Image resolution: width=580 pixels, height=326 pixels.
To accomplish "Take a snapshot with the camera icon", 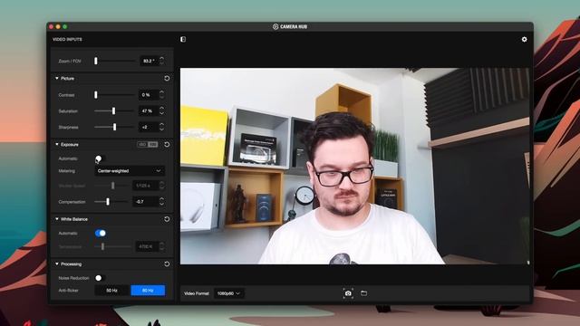I will tap(348, 293).
